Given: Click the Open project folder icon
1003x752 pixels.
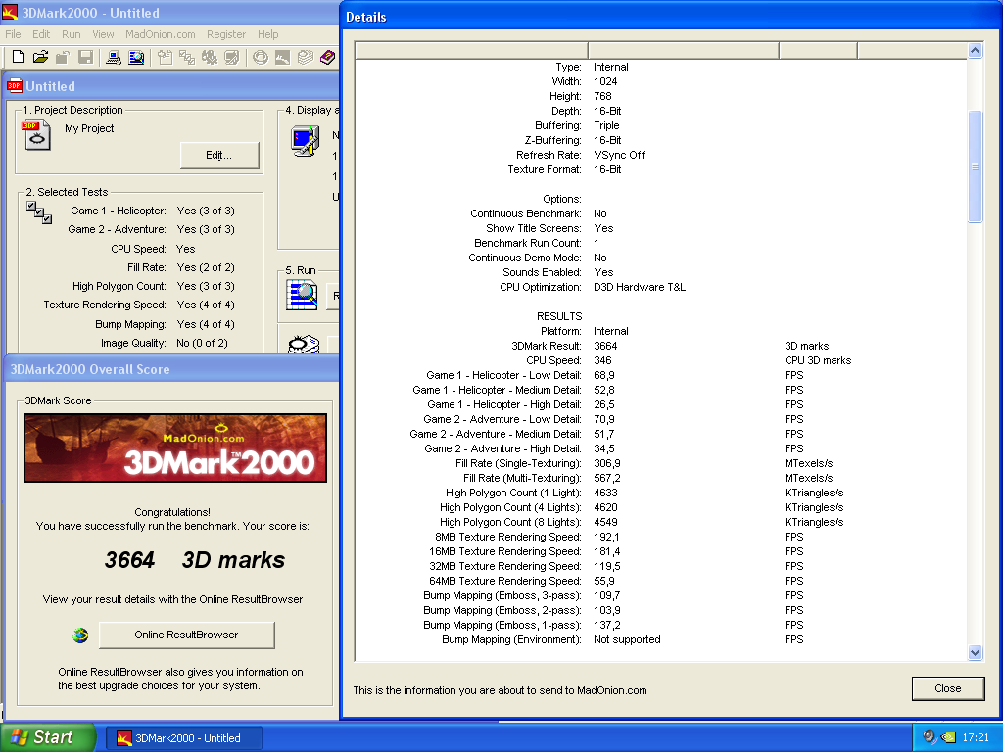Looking at the screenshot, I should point(40,58).
